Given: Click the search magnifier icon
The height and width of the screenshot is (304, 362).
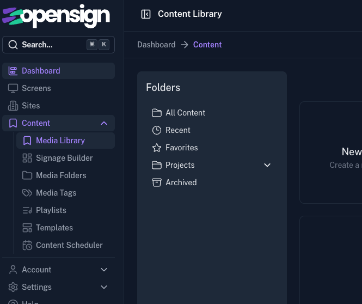Looking at the screenshot, I should point(13,45).
